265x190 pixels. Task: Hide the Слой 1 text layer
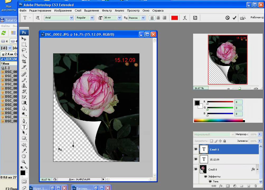[196, 149]
